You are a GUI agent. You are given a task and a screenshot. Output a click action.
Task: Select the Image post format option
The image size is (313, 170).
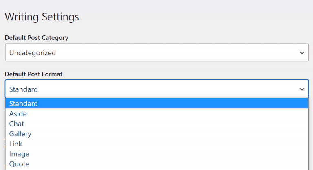click(19, 154)
